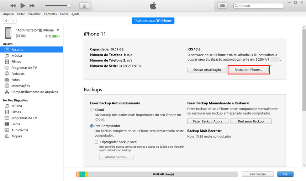Viewport: 306px width, 181px height.
Task: Click Fazer Backup Agora button
Action: click(x=207, y=121)
